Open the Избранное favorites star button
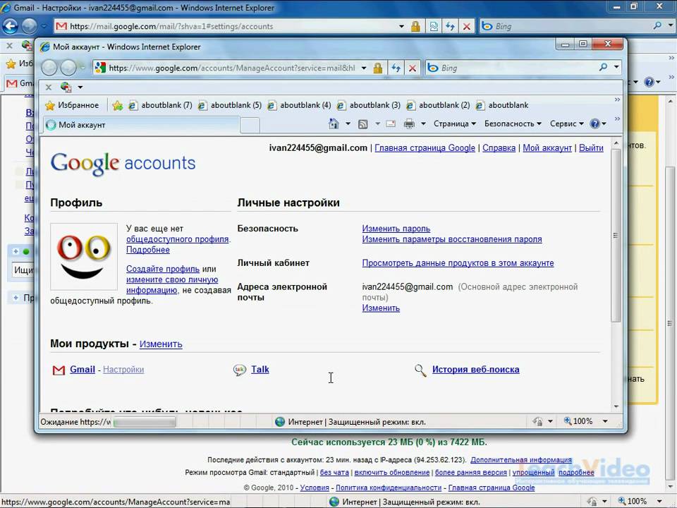This screenshot has width=677, height=508. click(x=72, y=105)
